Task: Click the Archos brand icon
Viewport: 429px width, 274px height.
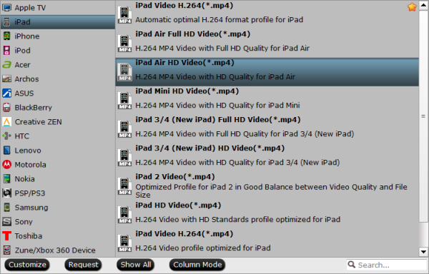Action: [7, 79]
